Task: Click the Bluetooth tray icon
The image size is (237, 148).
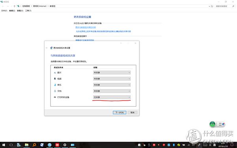Action: tap(174, 145)
